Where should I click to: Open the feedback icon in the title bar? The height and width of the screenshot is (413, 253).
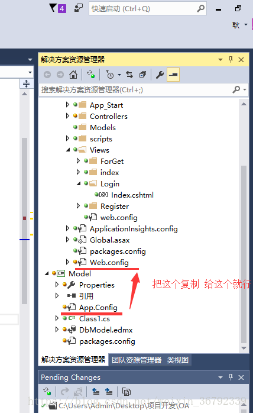tap(79, 8)
